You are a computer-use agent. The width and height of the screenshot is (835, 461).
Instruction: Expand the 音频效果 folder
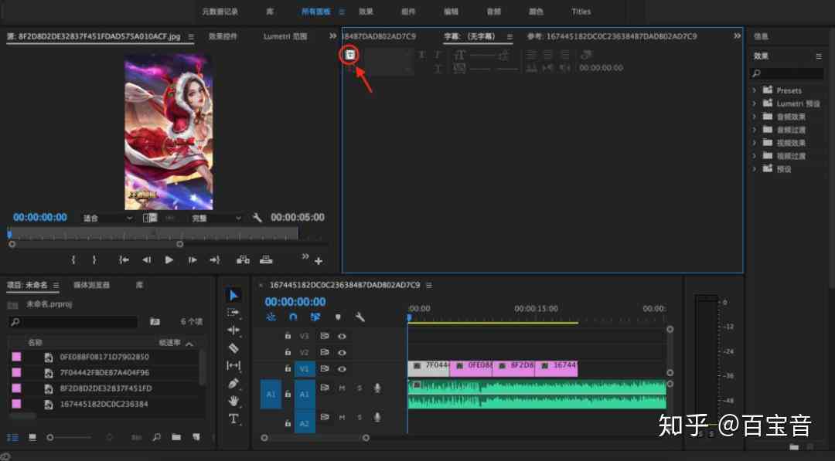[754, 117]
